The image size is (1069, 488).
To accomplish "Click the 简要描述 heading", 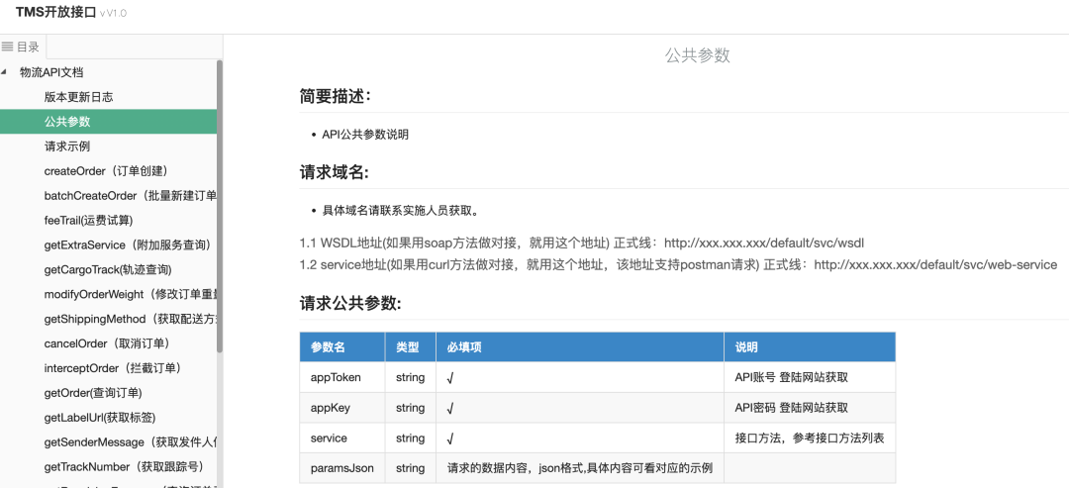I will 336,97.
